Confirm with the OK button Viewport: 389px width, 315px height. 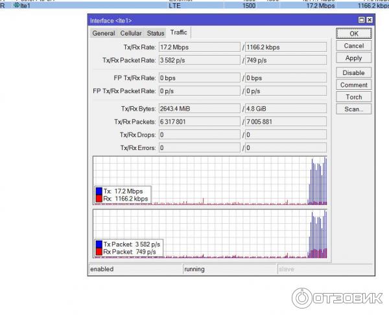354,34
